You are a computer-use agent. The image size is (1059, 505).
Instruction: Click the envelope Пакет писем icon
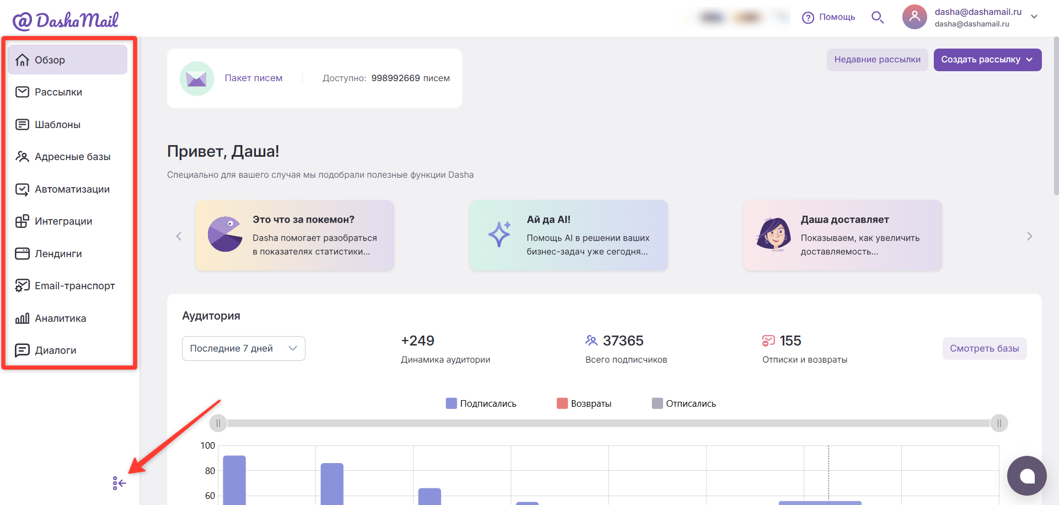point(197,78)
